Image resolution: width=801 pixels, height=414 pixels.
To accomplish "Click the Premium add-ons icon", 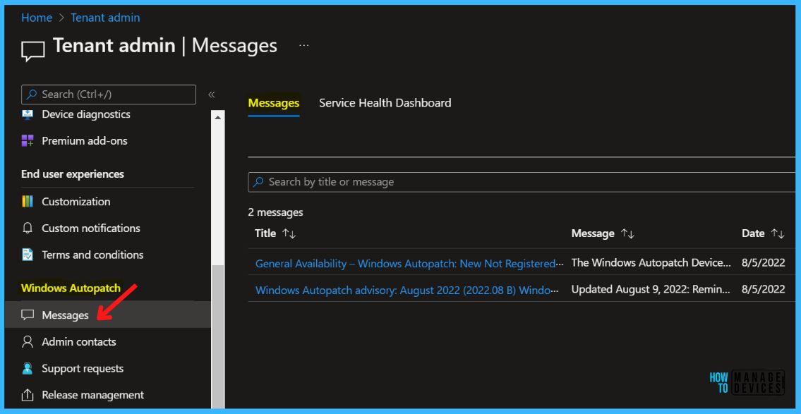I will pos(28,141).
